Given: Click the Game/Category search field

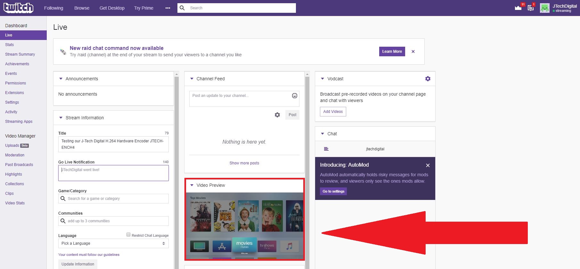Looking at the screenshot, I should coord(113,199).
